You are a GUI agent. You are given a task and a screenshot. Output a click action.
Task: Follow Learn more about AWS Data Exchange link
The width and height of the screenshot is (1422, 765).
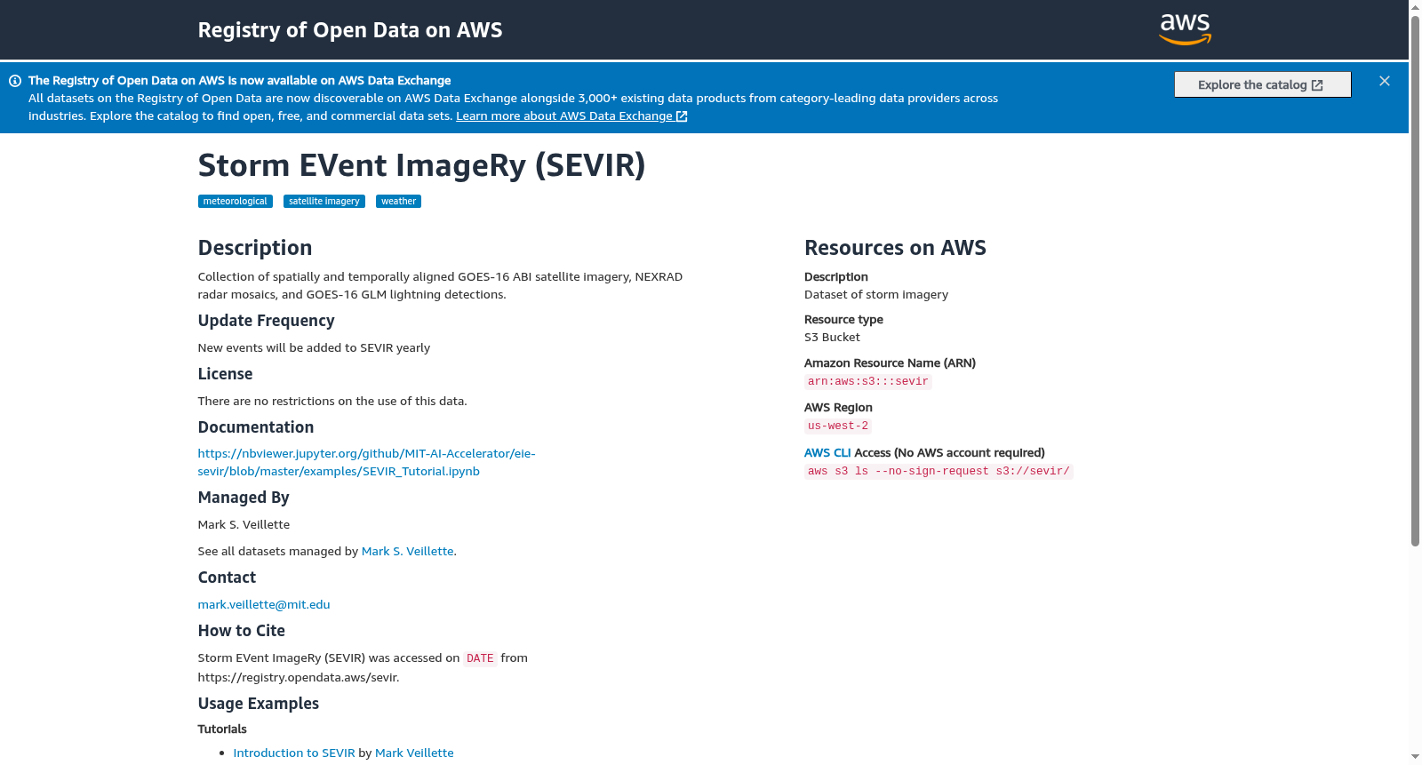(x=571, y=116)
